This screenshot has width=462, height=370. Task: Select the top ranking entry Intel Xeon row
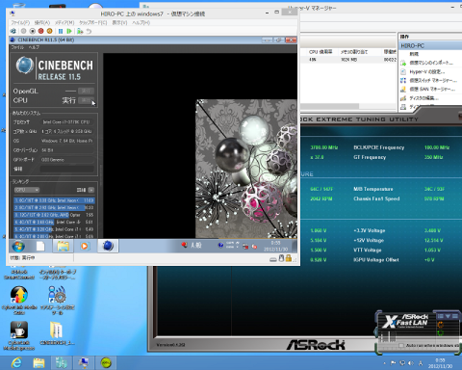[54, 200]
